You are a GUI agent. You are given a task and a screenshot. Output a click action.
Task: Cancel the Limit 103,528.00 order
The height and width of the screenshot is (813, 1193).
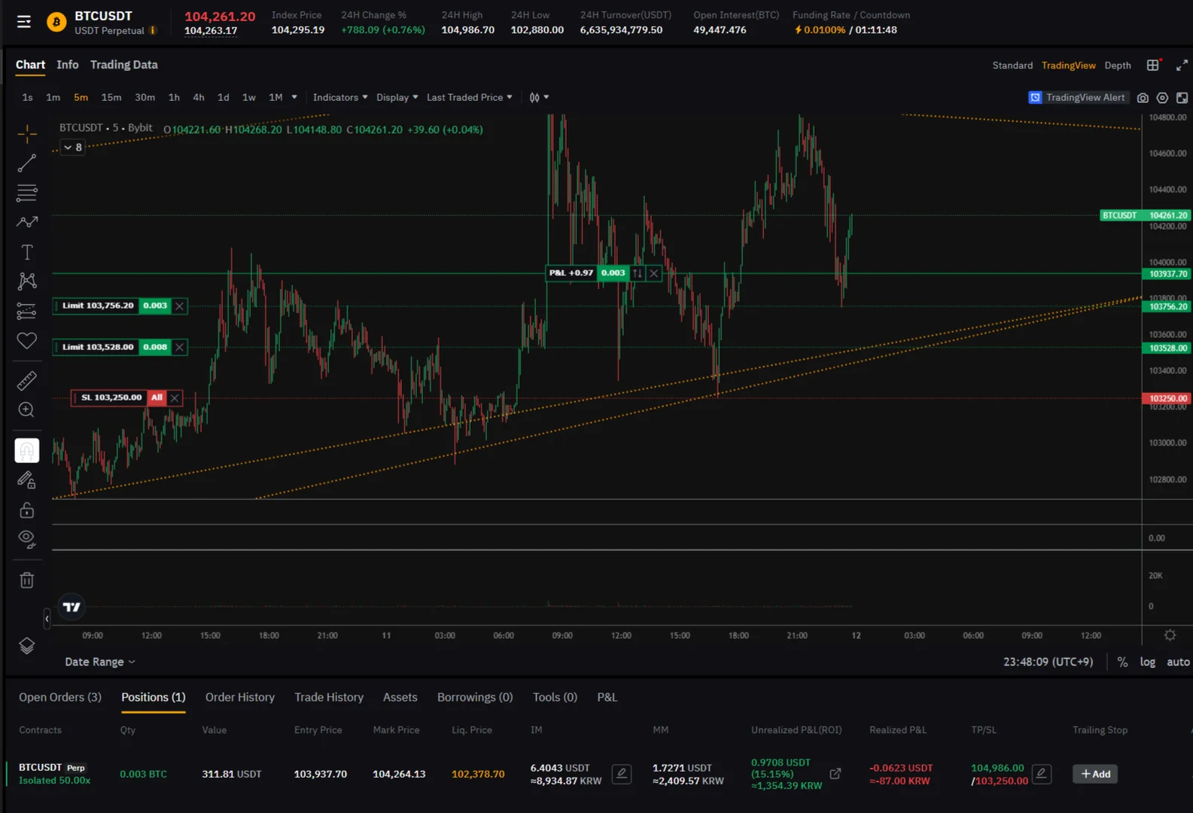(x=179, y=347)
